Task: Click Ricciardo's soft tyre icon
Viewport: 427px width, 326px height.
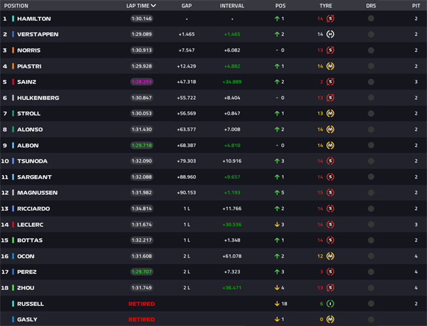Action: (330, 209)
